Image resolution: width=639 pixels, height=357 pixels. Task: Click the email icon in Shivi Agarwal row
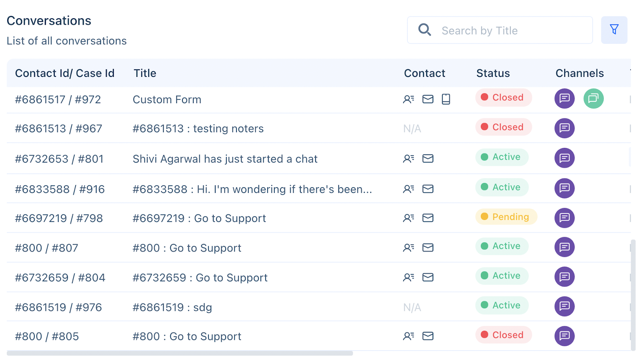coord(428,159)
